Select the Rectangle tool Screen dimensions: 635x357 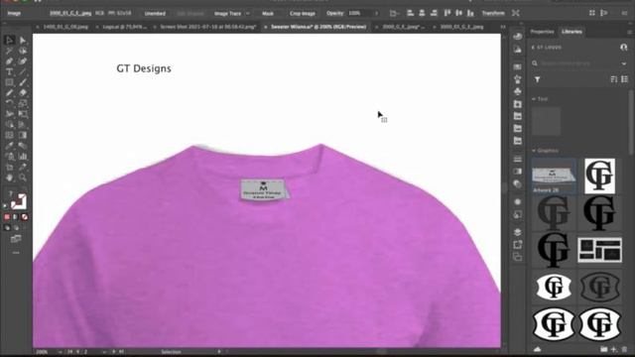pos(9,82)
